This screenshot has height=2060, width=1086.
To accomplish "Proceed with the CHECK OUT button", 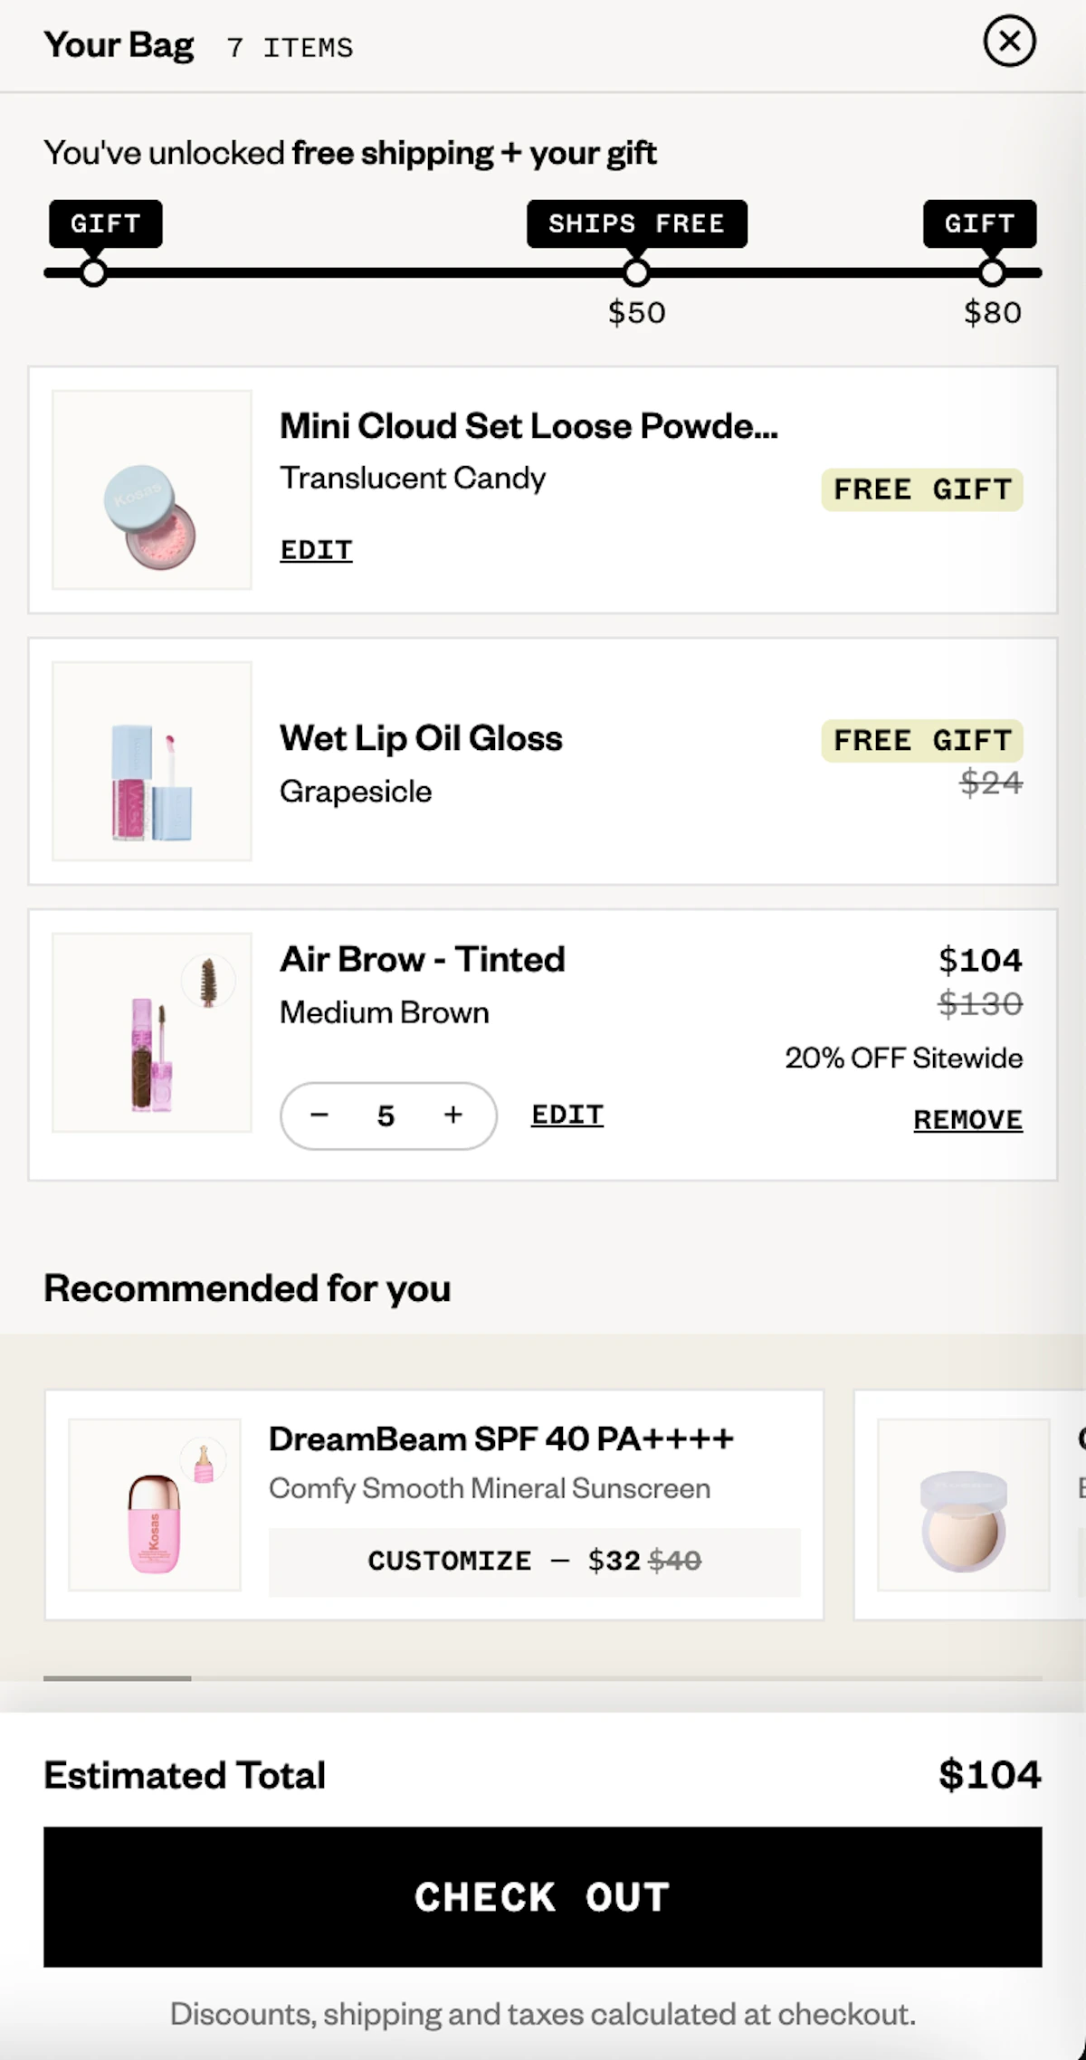I will click(x=543, y=1896).
